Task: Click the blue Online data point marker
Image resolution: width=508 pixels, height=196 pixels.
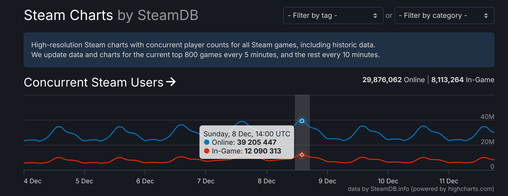Action: pyautogui.click(x=302, y=121)
